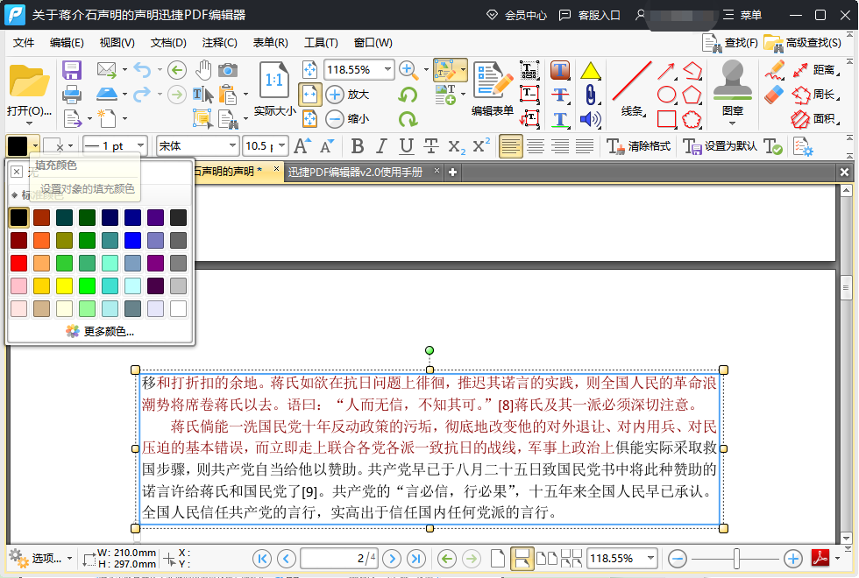Click the Strikethrough text markup icon
This screenshot has width=859, height=578.
tap(560, 95)
